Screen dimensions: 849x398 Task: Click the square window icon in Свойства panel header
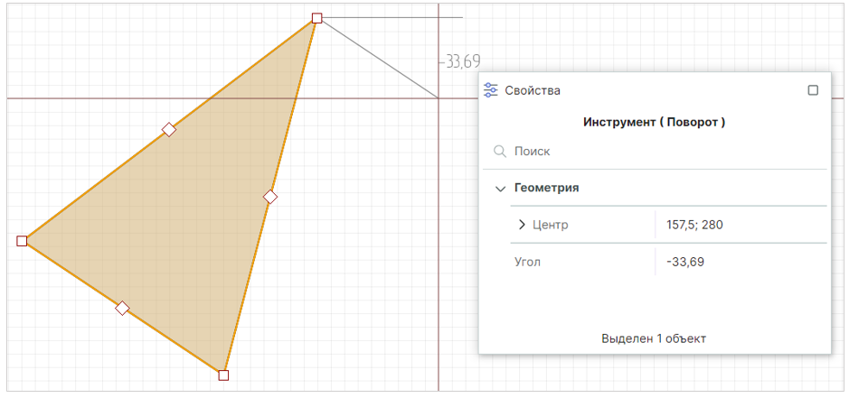pyautogui.click(x=813, y=90)
